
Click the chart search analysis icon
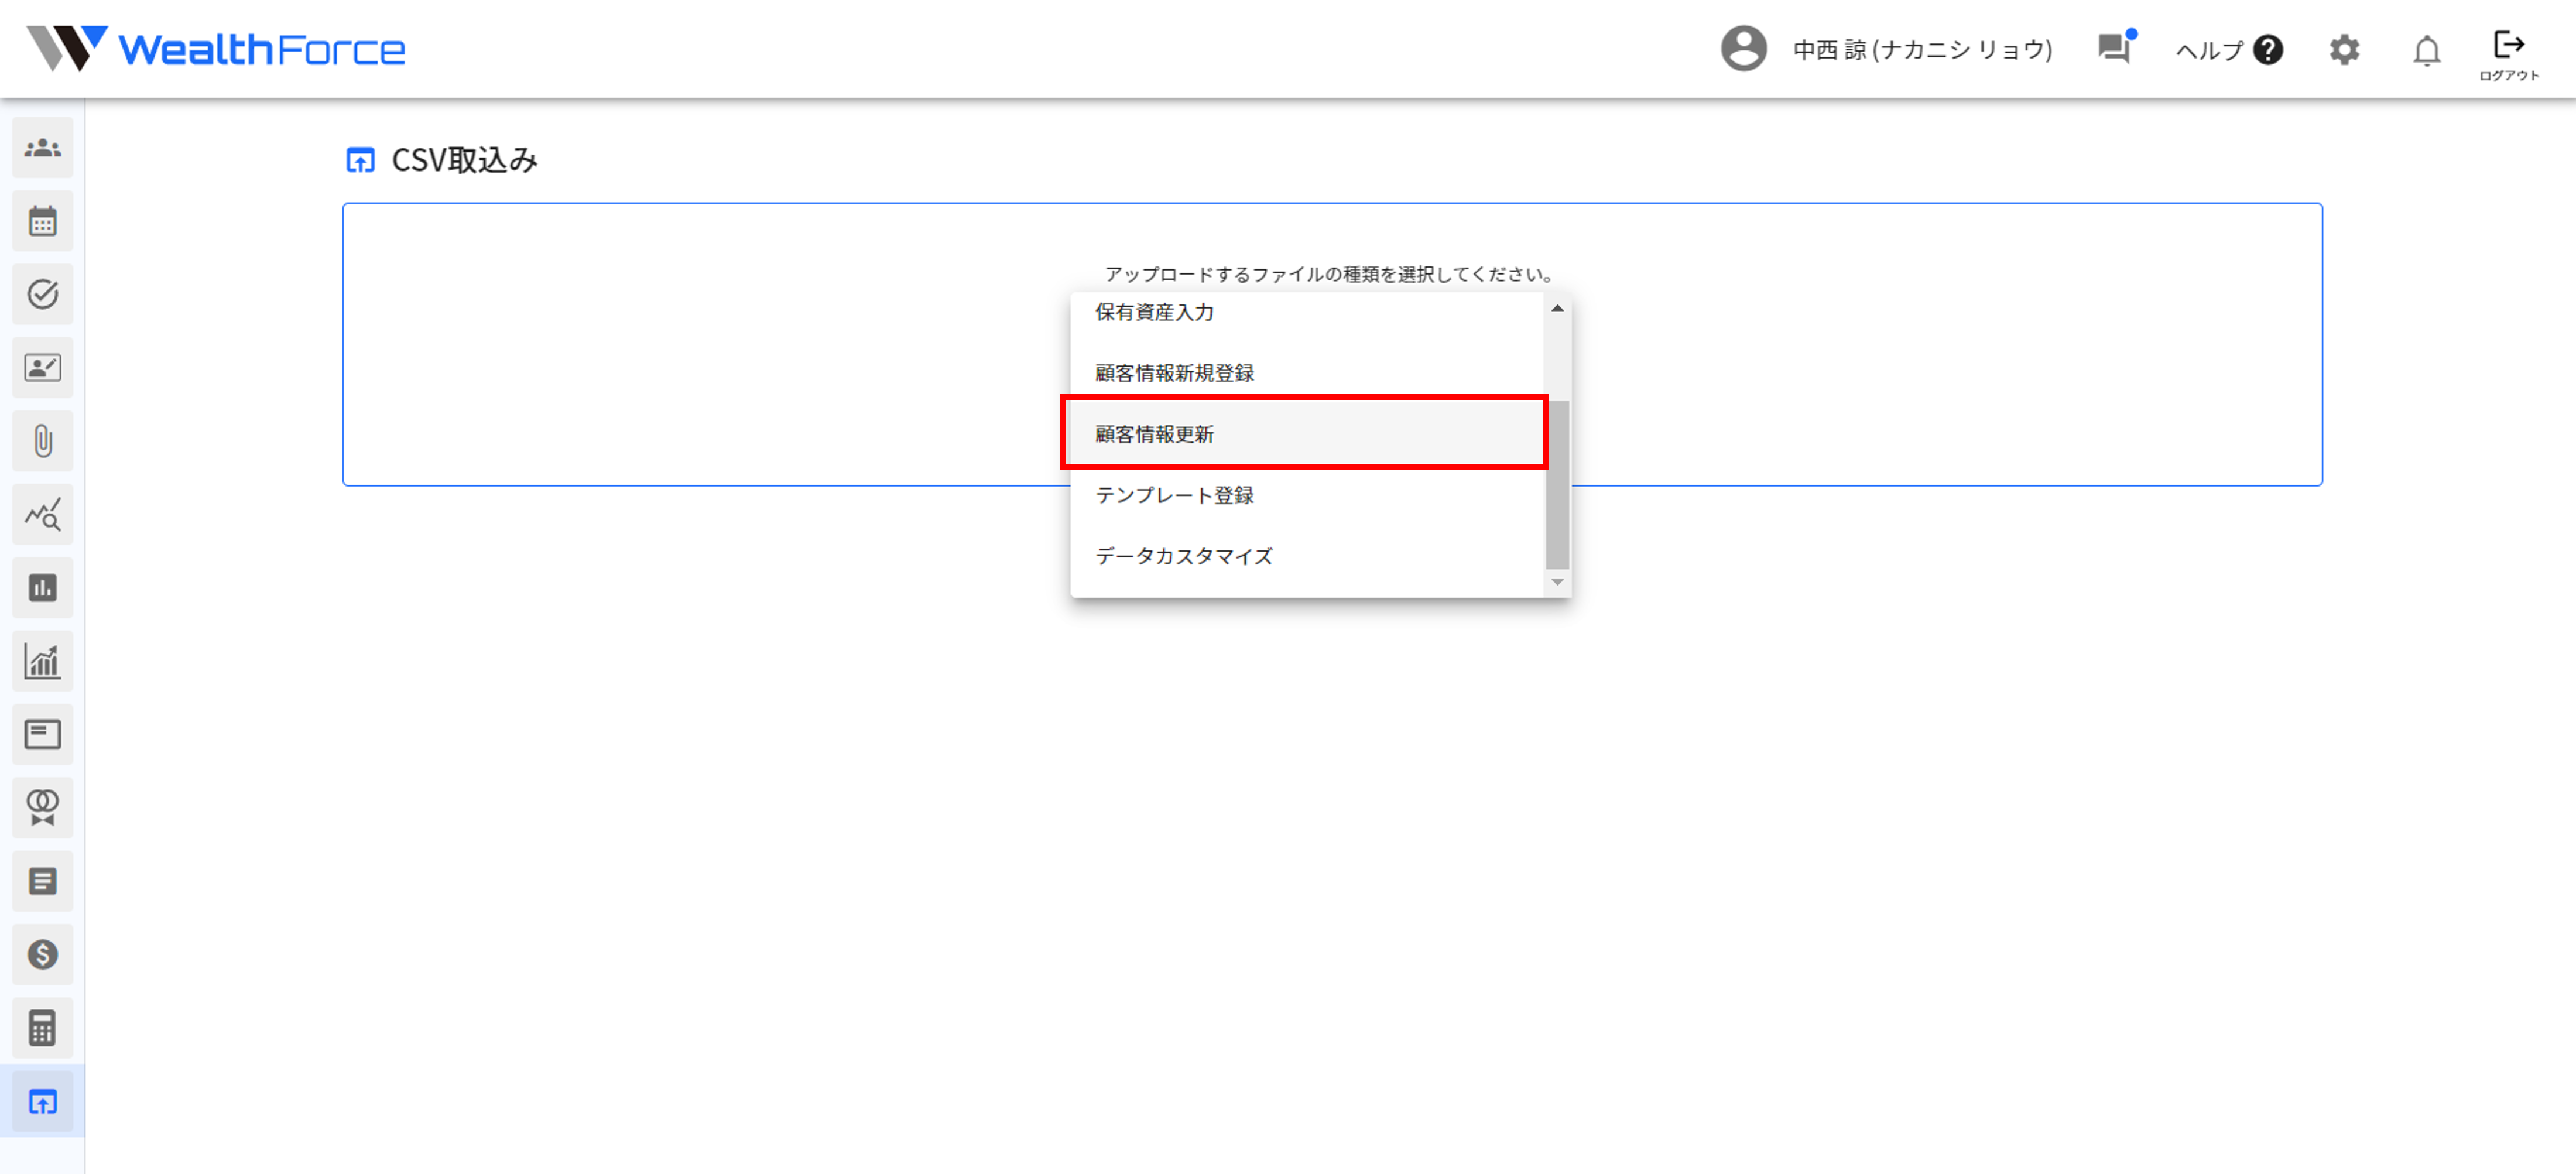(x=42, y=515)
